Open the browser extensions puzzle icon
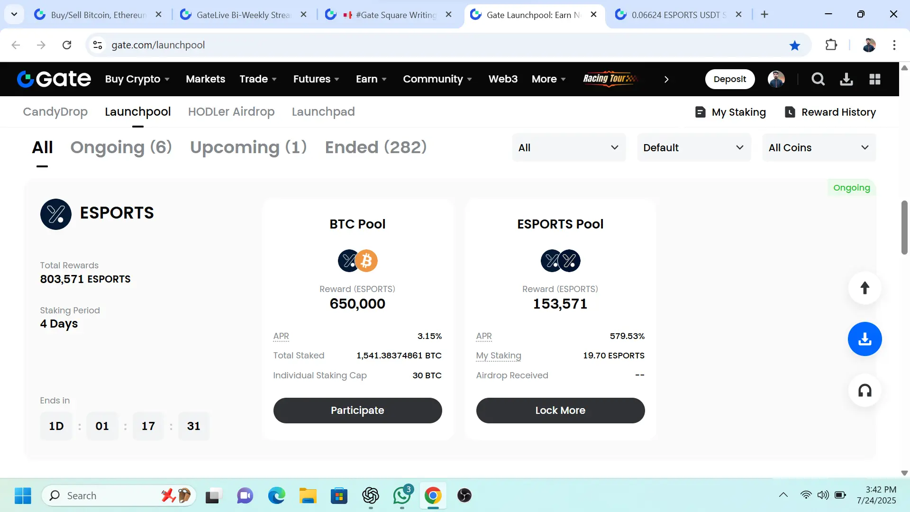This screenshot has height=512, width=910. (x=831, y=45)
